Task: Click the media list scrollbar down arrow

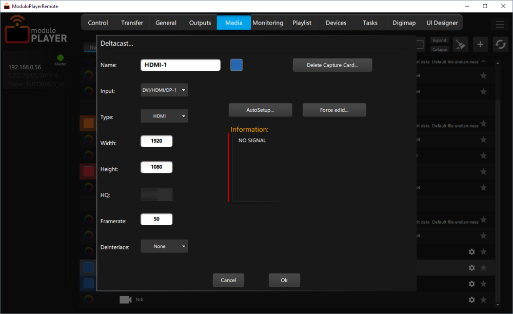Action: pos(498,305)
